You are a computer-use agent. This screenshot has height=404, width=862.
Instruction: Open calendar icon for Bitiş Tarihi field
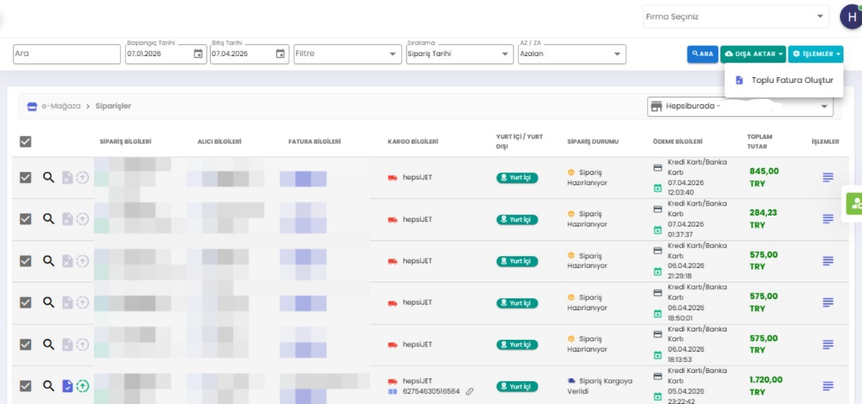tap(280, 54)
